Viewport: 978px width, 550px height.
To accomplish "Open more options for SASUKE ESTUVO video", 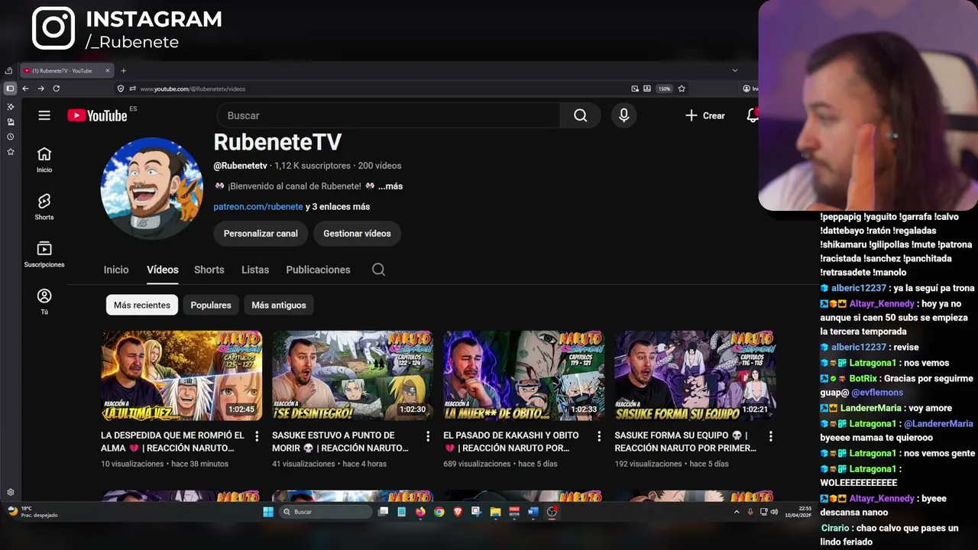I will (428, 436).
